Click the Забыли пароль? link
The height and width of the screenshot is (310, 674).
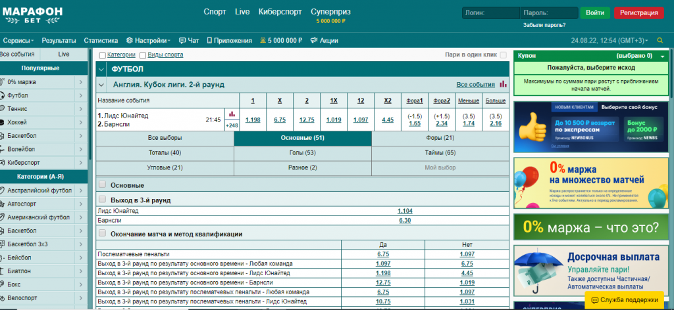click(544, 25)
